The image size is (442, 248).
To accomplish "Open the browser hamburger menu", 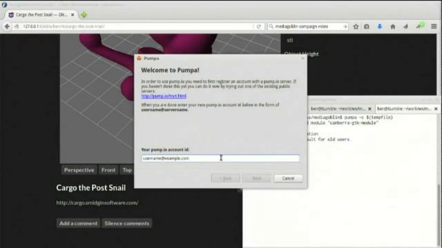I will click(x=434, y=26).
